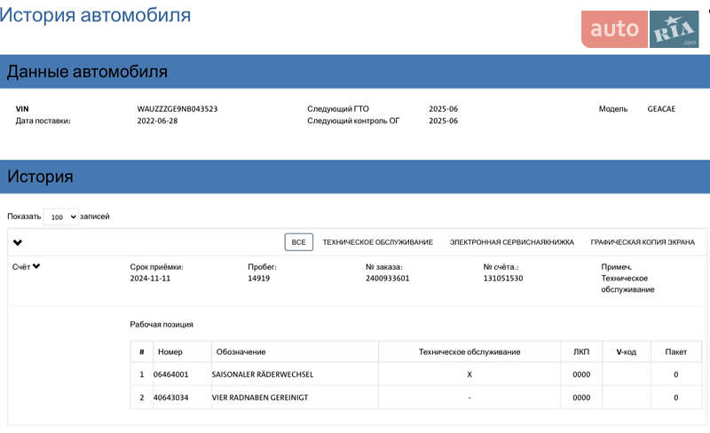Click order number 2400933601
The width and height of the screenshot is (710, 433).
[388, 279]
